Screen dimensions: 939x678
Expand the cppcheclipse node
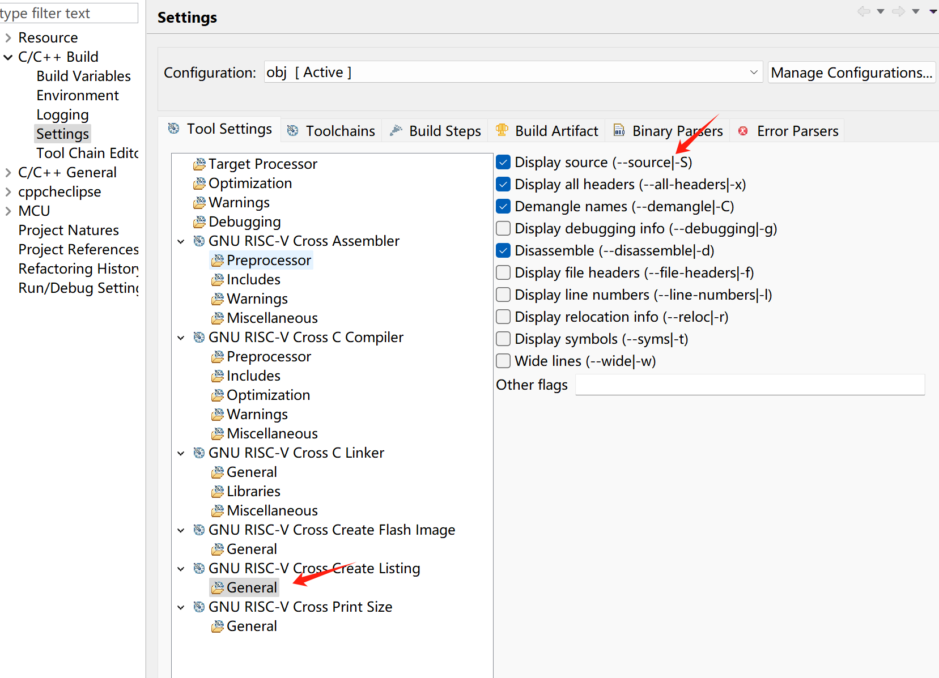tap(8, 192)
